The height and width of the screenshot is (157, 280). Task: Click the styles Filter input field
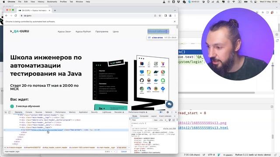[x=142, y=120]
